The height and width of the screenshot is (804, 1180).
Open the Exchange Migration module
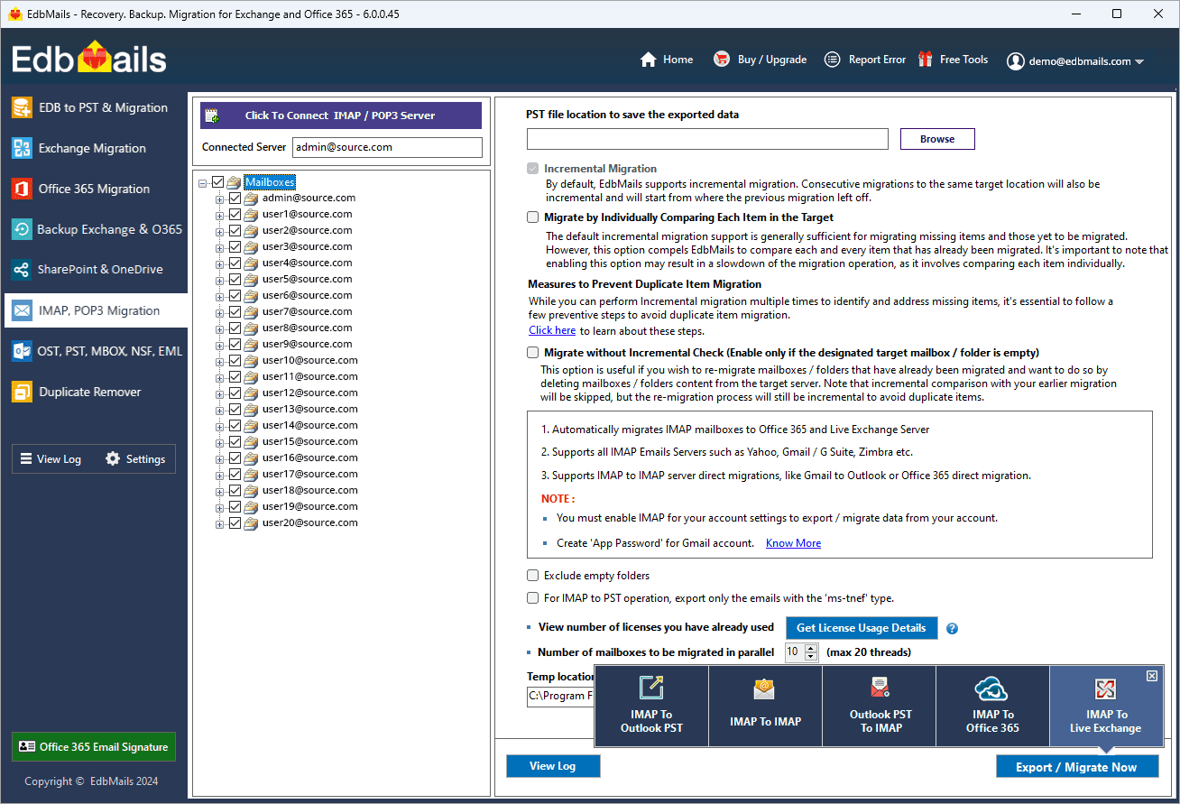[x=94, y=148]
